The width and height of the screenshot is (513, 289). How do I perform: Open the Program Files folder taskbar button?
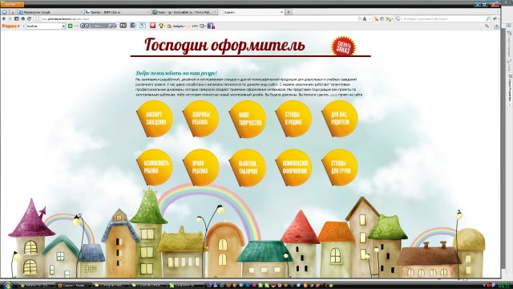click(110, 286)
